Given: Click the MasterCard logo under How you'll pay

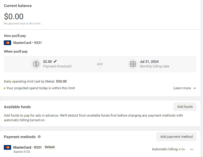Looking at the screenshot, I should (x=8, y=43).
